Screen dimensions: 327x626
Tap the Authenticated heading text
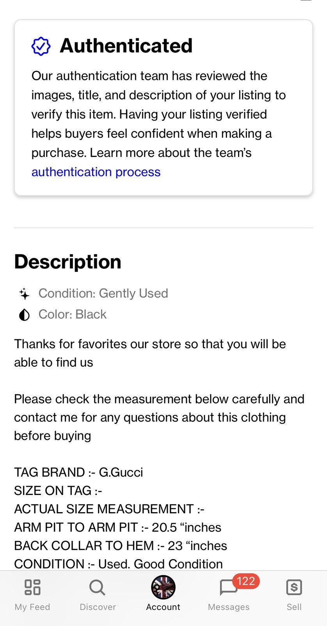[x=126, y=46]
